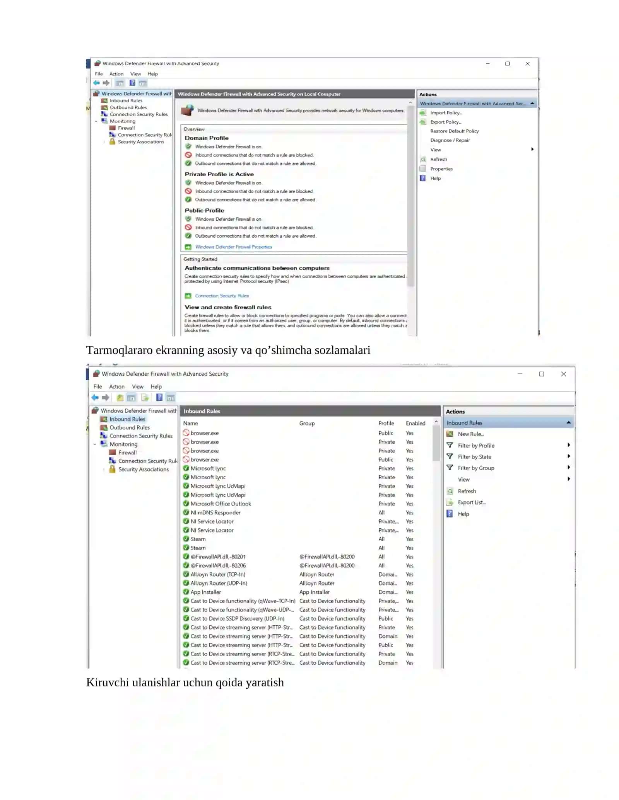This screenshot has width=619, height=800.
Task: Click the green check icon beside NI mDNS Responder
Action: tap(186, 512)
